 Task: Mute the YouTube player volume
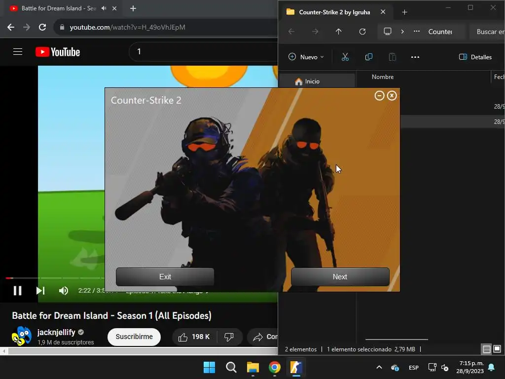pos(64,291)
